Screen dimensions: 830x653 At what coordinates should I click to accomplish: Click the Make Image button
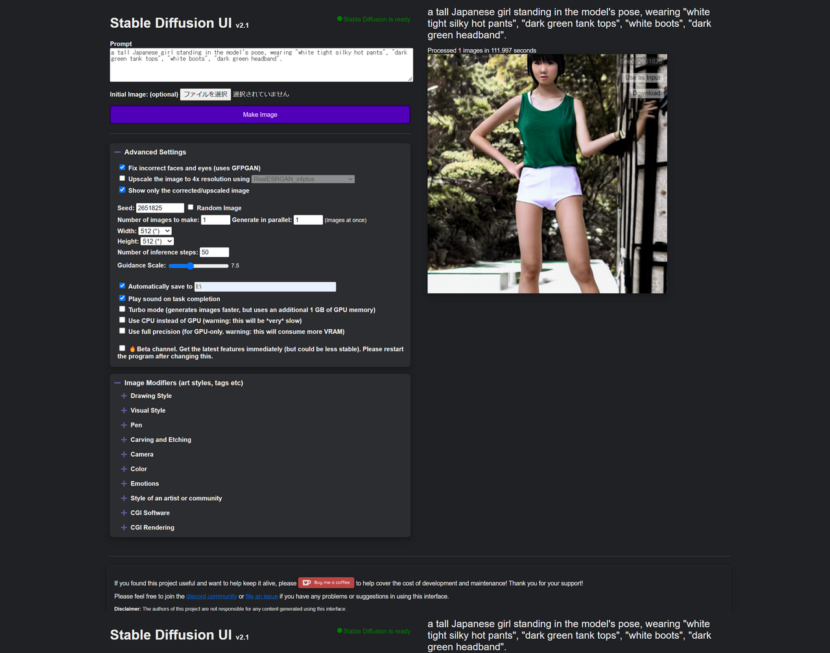click(260, 115)
